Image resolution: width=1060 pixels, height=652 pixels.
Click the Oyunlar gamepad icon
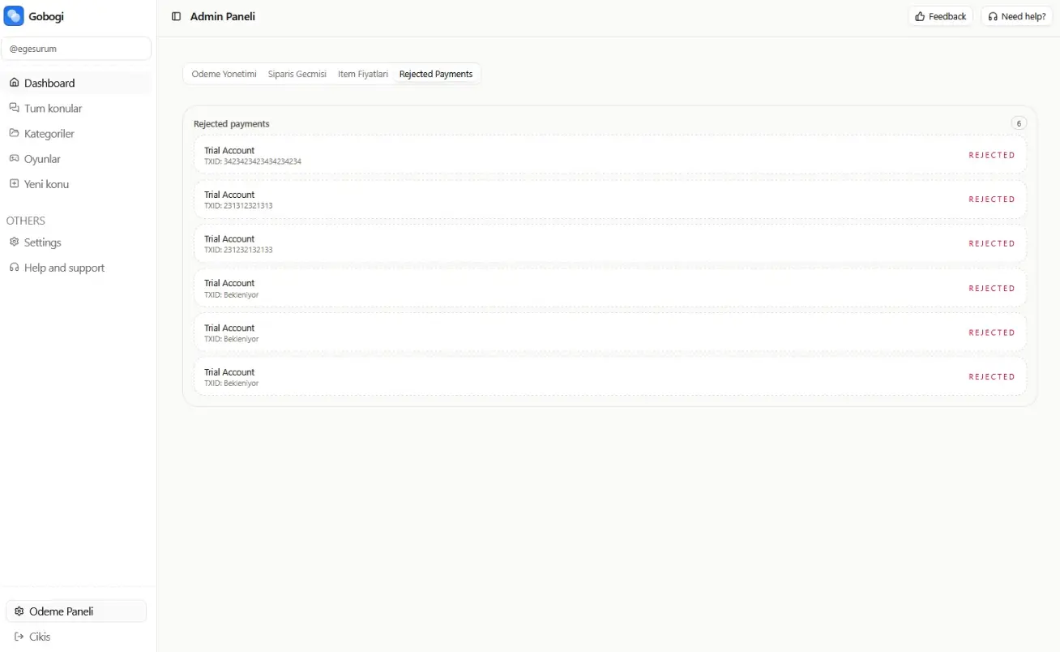[14, 159]
